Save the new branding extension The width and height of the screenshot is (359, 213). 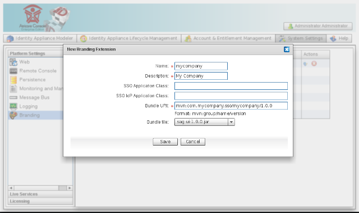point(165,142)
